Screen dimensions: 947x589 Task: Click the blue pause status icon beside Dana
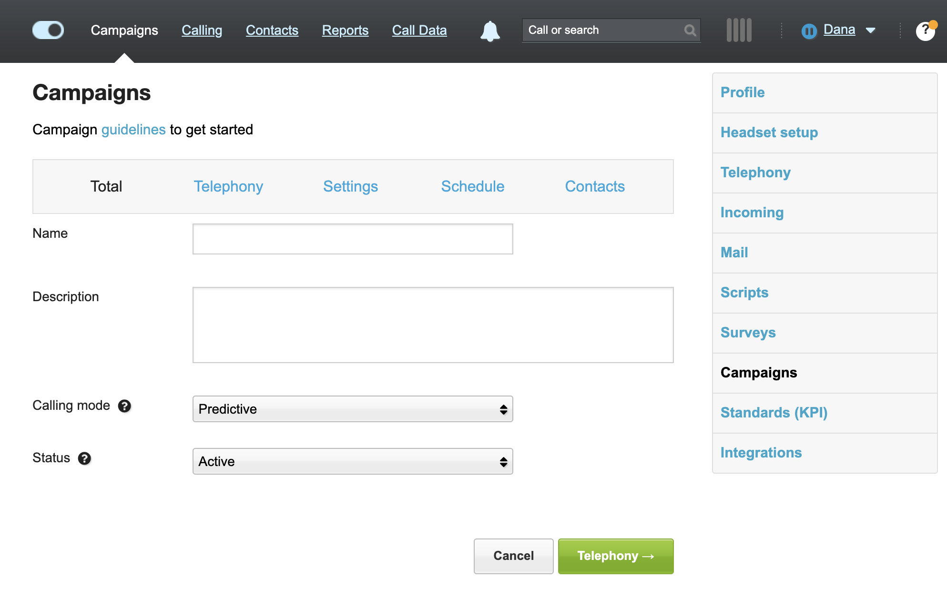809,30
